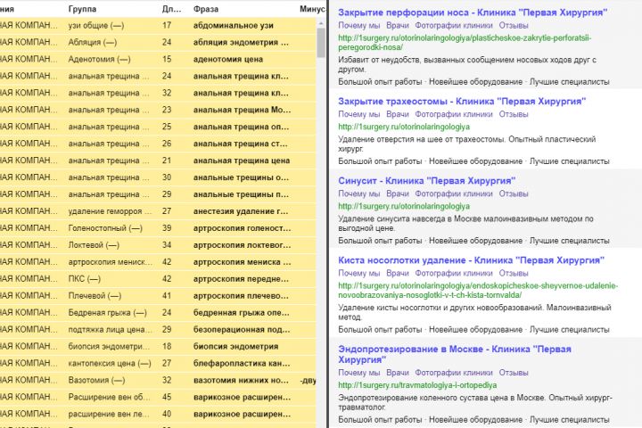Click Врачи under Закрытие перфорации носа ad
This screenshot has width=642, height=428.
point(398,25)
